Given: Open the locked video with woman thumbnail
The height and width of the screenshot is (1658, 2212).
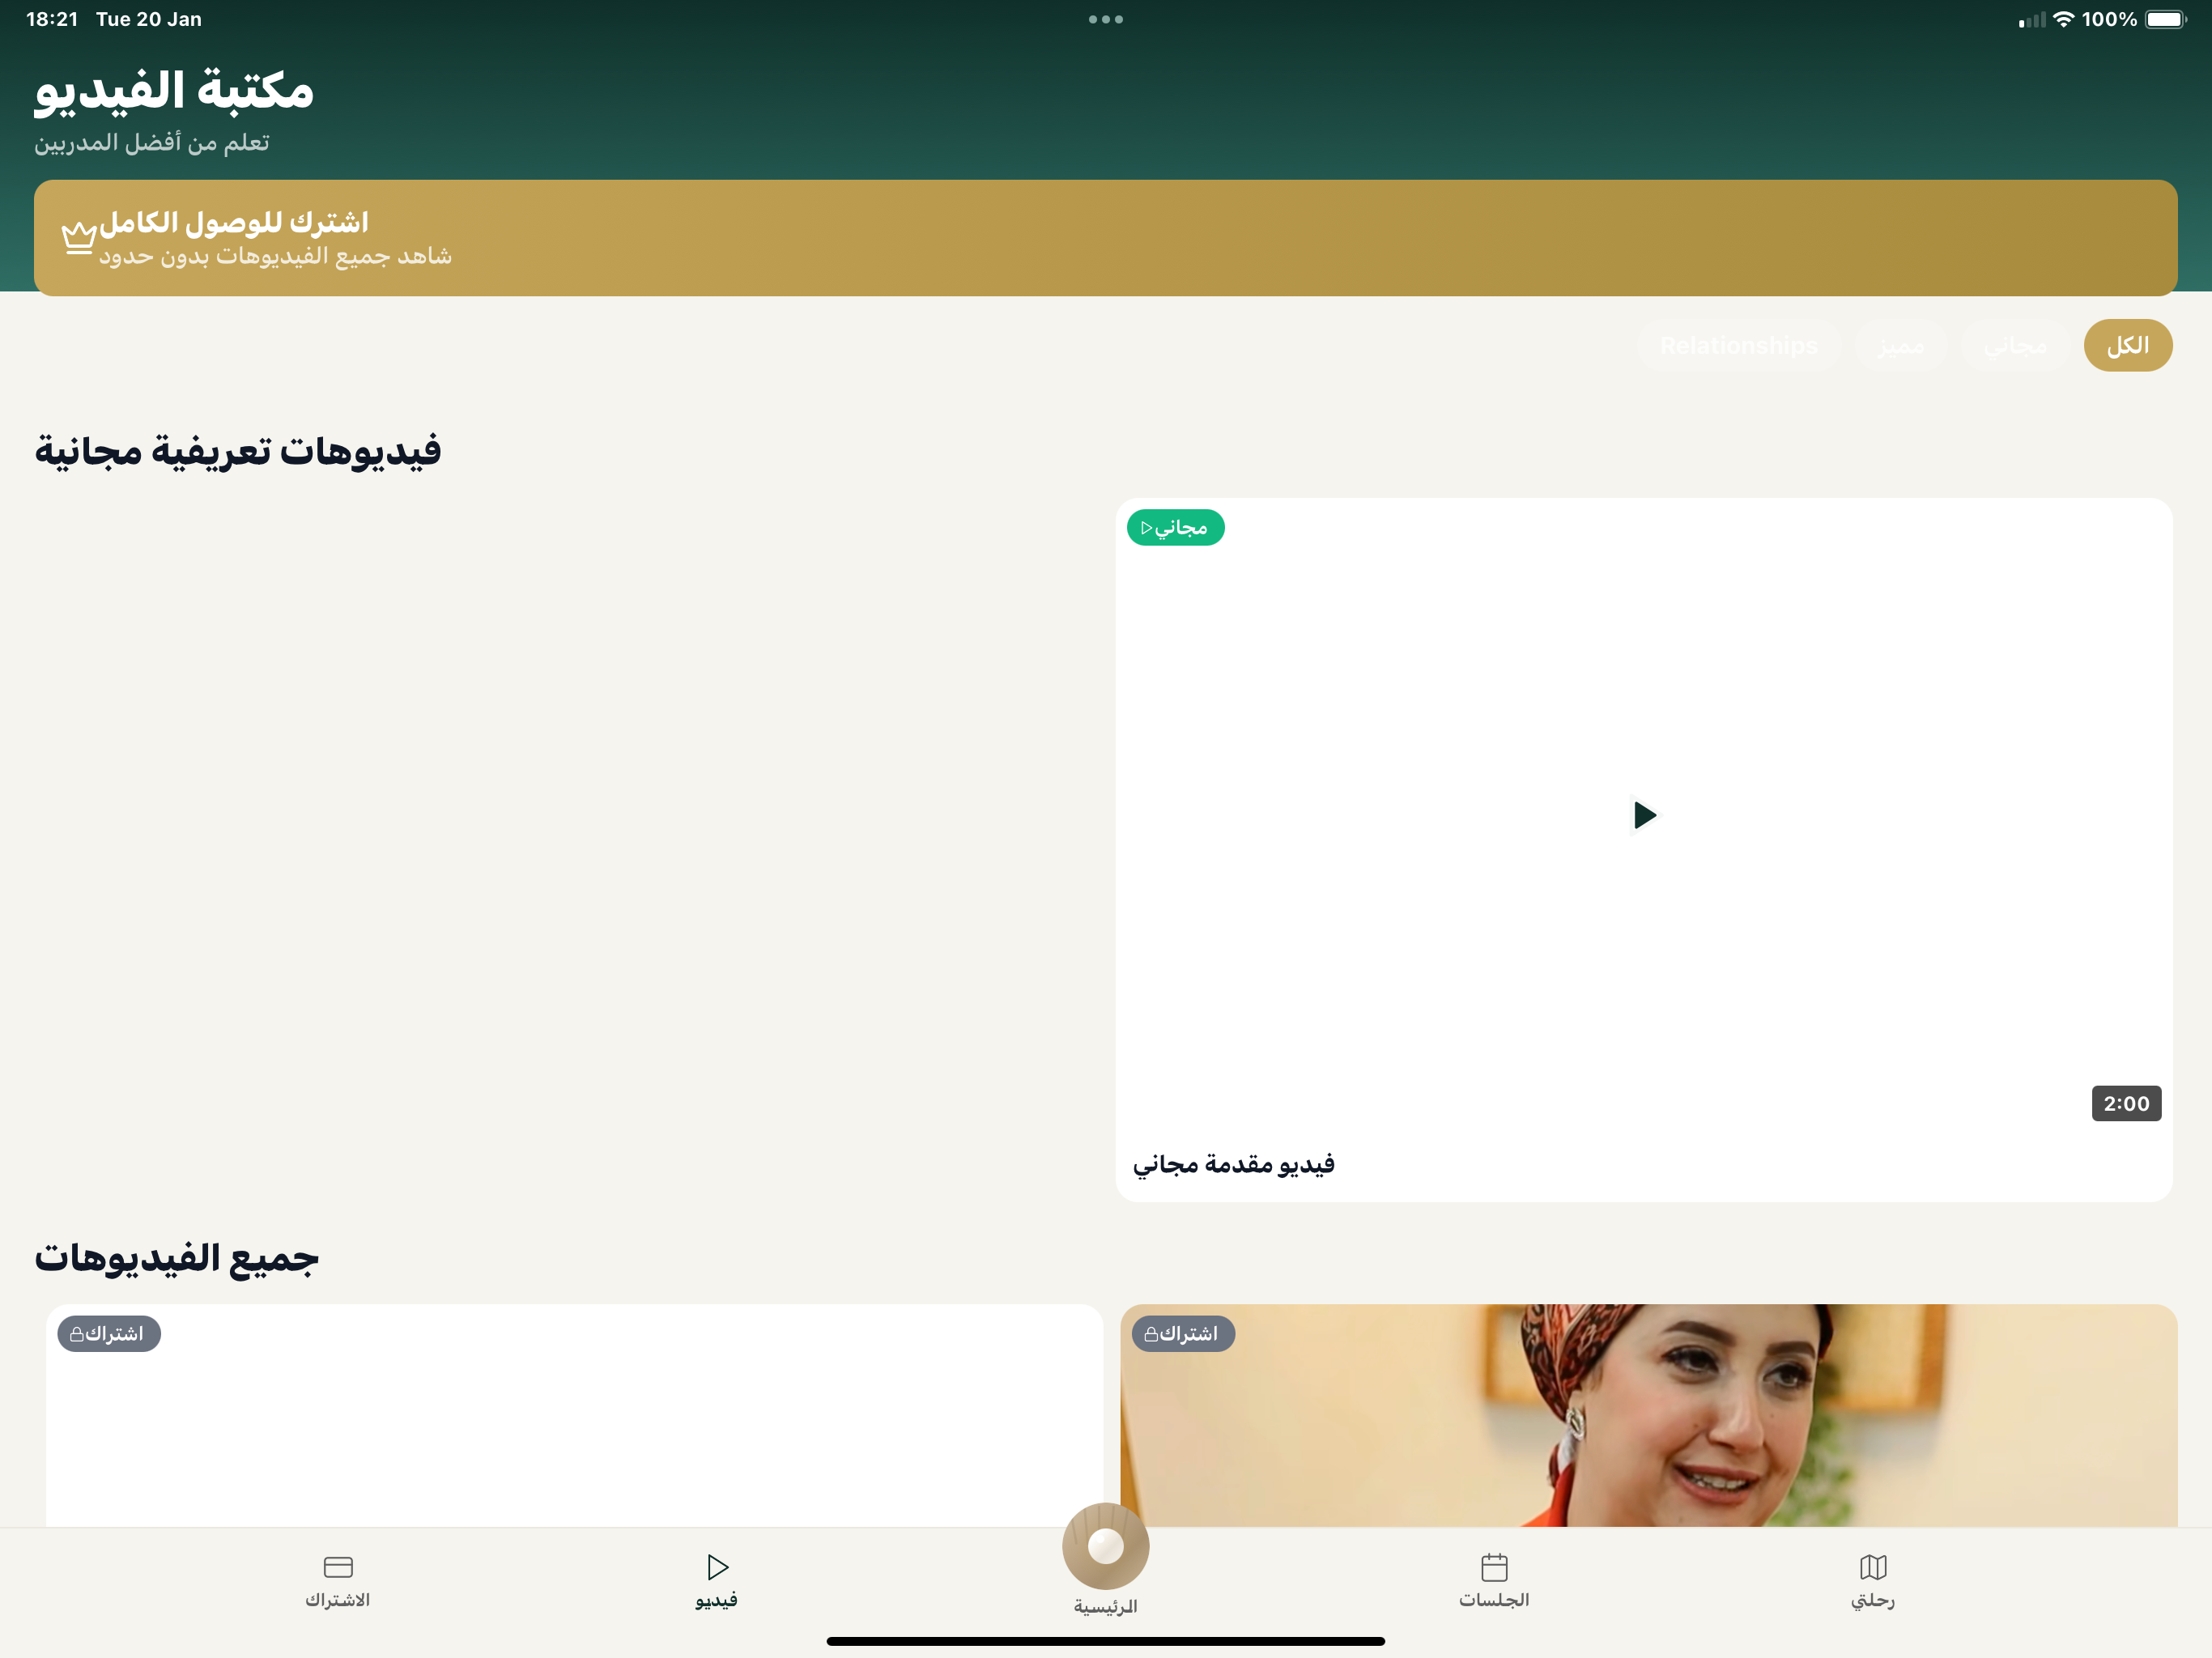Looking at the screenshot, I should (x=1648, y=1415).
